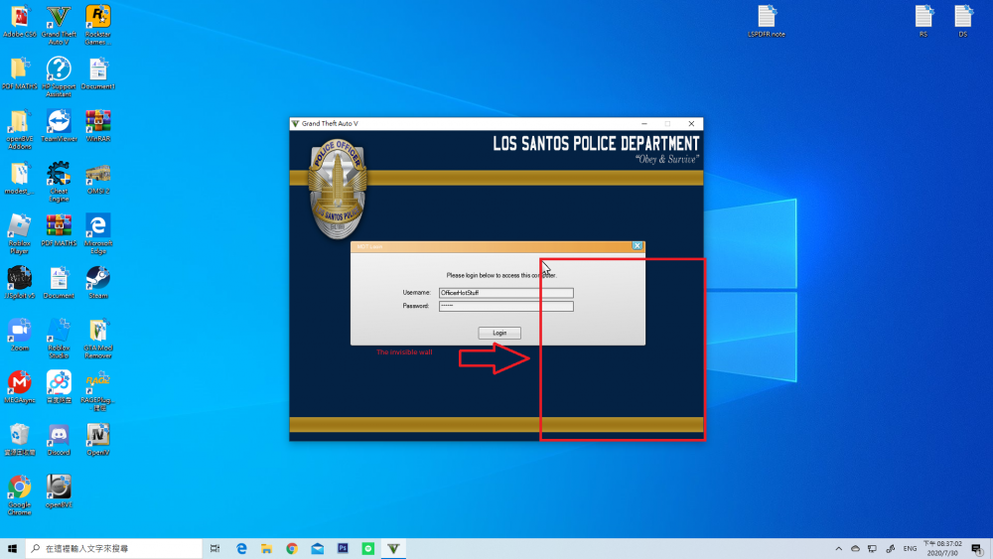Click the taskbar search box
The width and height of the screenshot is (993, 559).
[114, 549]
